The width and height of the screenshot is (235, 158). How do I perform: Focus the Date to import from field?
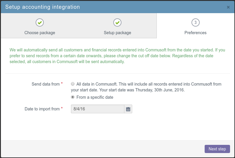click(98, 109)
